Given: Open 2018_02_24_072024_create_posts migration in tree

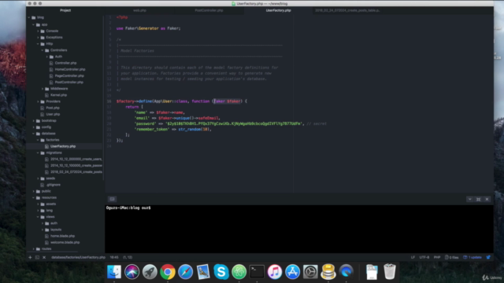Looking at the screenshot, I should (76, 172).
